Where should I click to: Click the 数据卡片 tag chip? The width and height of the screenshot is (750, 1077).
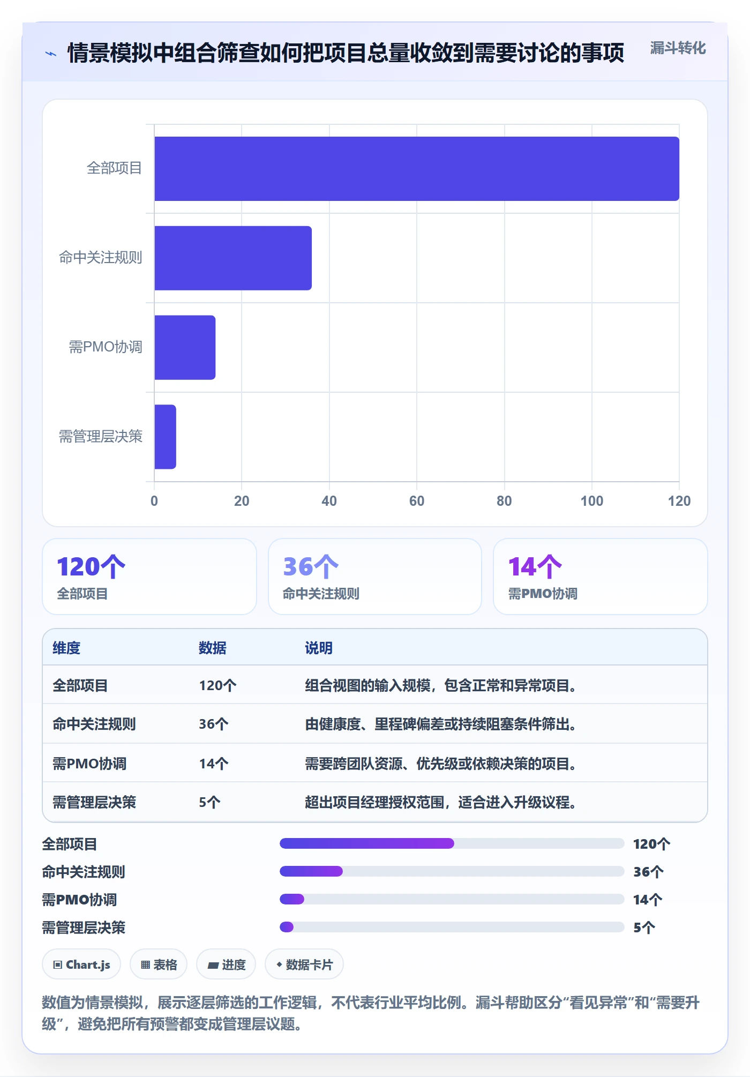click(304, 964)
